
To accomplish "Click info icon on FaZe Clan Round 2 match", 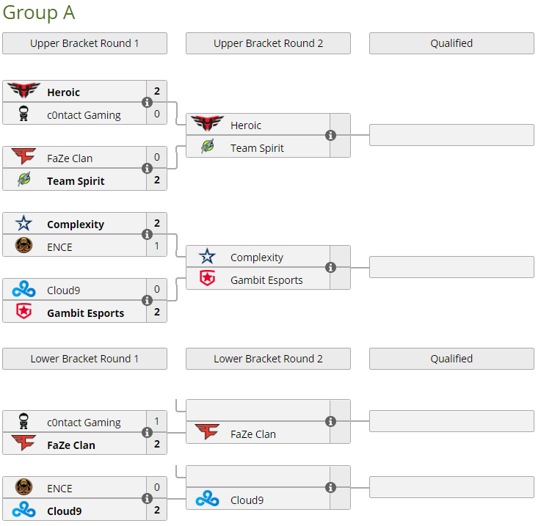I will point(330,422).
